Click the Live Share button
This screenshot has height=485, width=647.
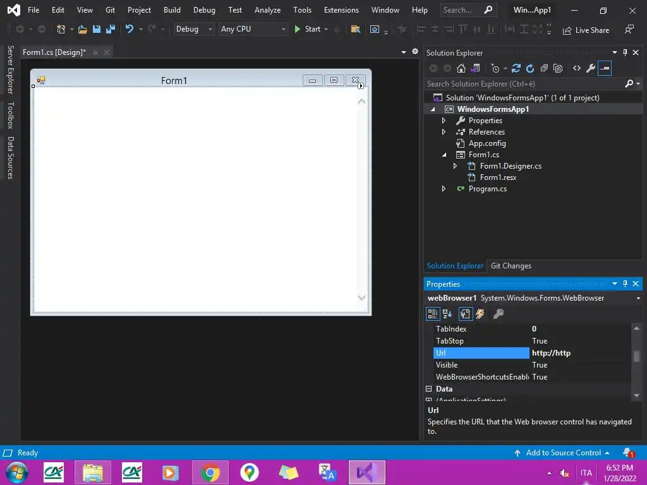coord(586,30)
